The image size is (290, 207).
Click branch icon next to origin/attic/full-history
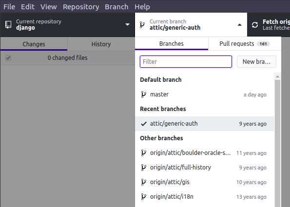click(143, 168)
